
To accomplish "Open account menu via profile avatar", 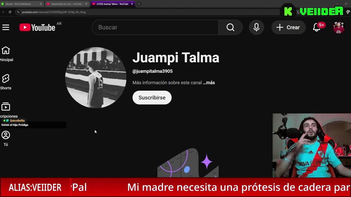I will pyautogui.click(x=339, y=27).
